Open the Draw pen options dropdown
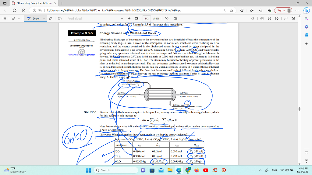The width and height of the screenshot is (312, 175). tap(44, 19)
